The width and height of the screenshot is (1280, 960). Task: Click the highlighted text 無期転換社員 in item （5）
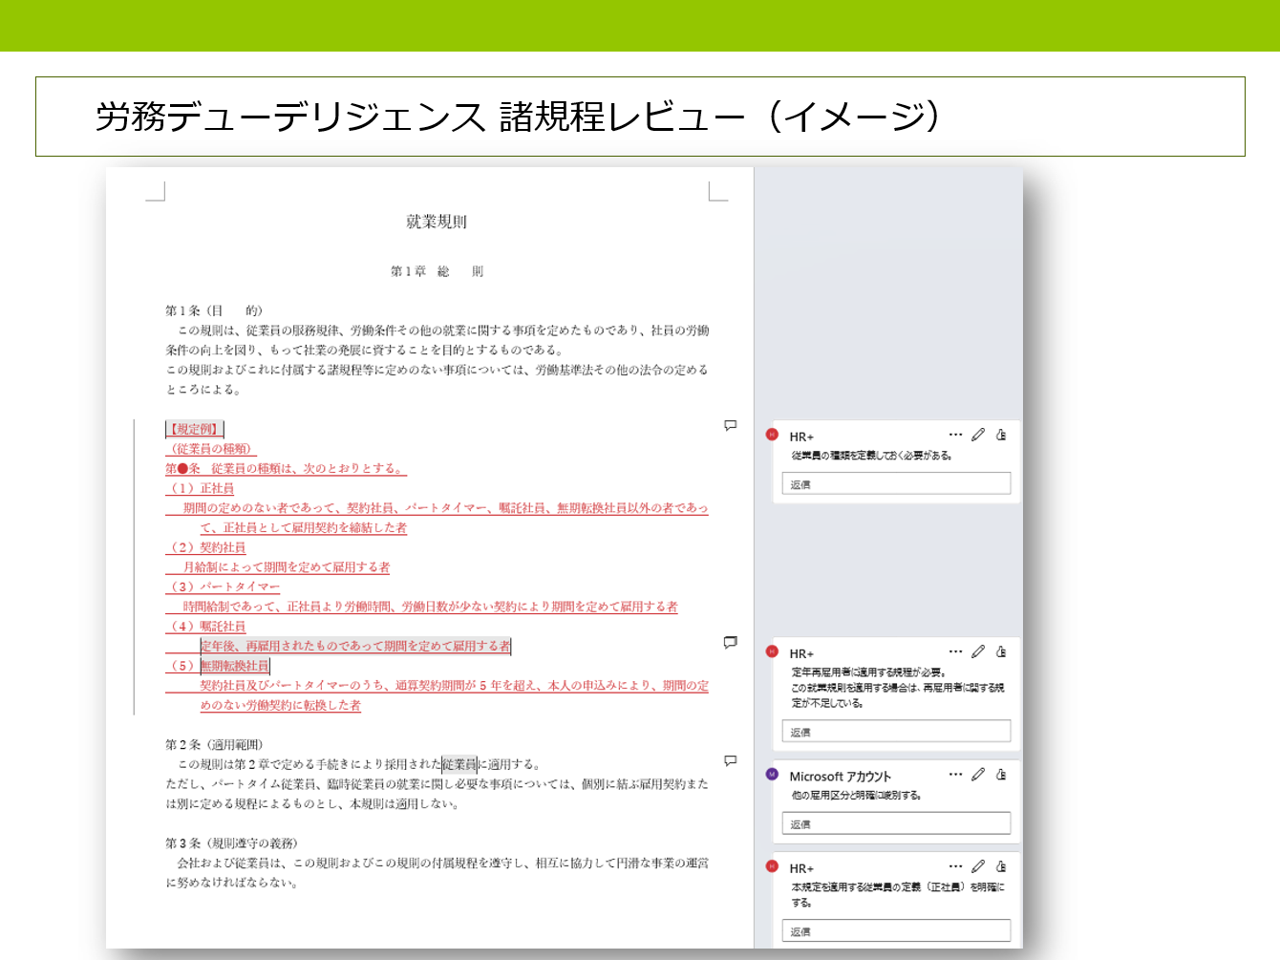[235, 666]
